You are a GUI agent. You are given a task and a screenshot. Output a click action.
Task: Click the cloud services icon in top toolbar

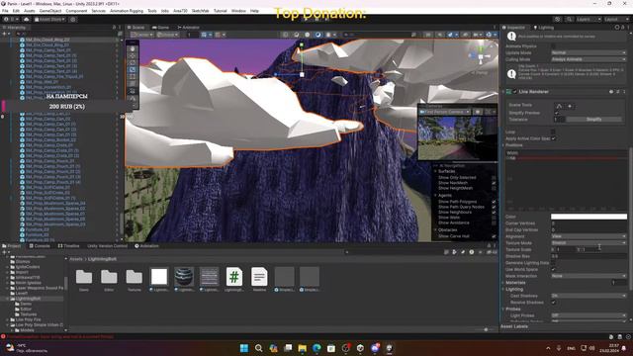(27, 19)
